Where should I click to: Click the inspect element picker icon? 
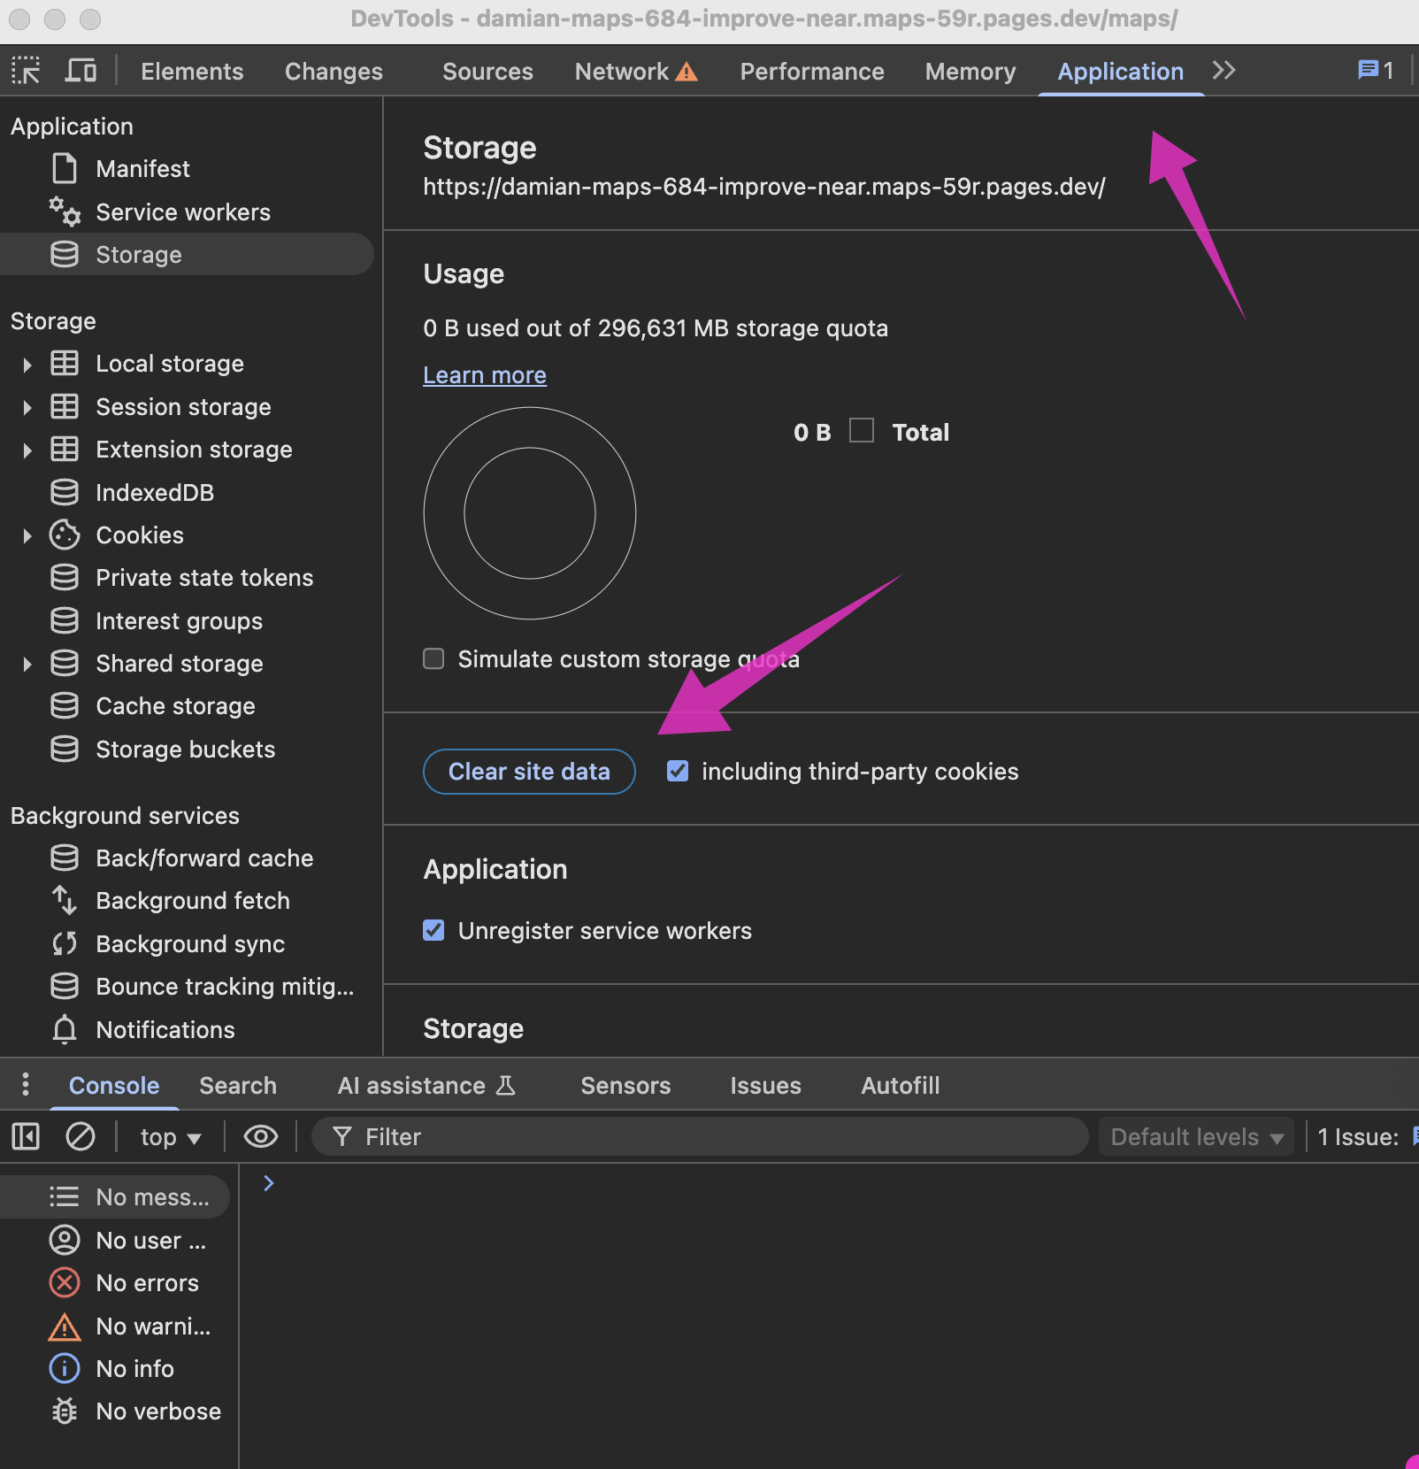[26, 71]
